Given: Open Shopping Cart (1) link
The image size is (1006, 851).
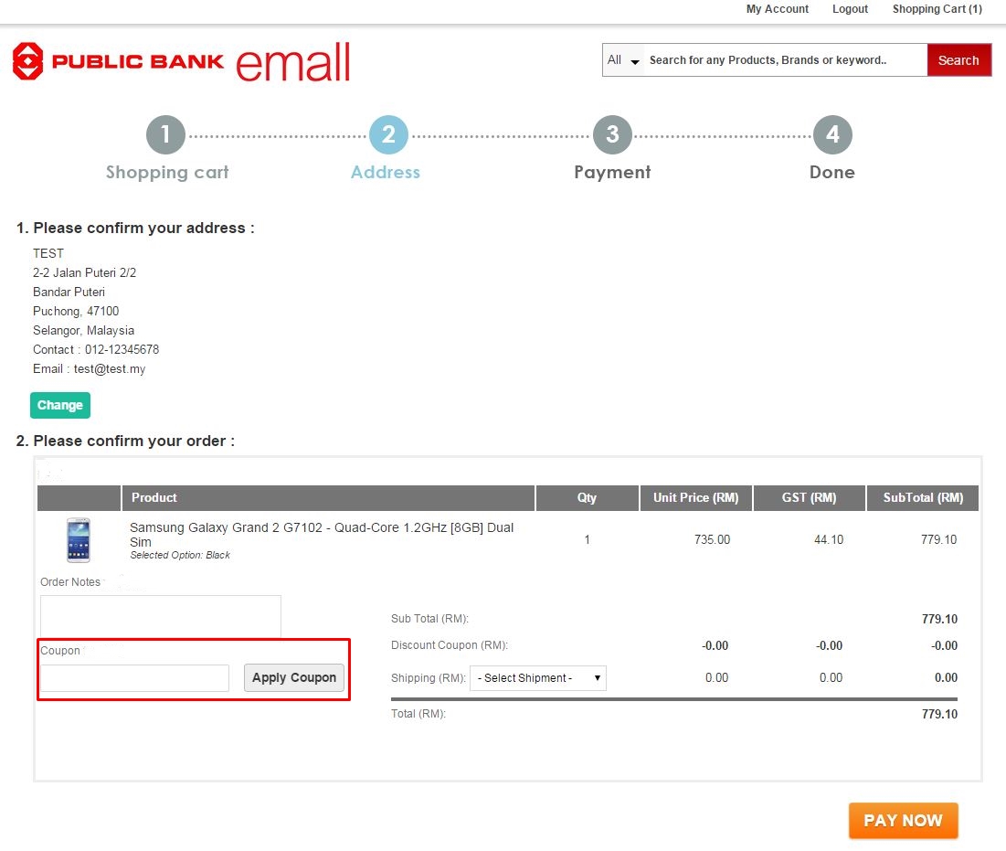Looking at the screenshot, I should click(x=937, y=9).
